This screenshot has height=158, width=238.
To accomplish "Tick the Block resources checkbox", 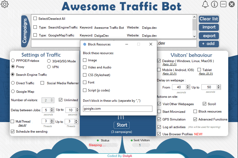I will click(x=195, y=111).
